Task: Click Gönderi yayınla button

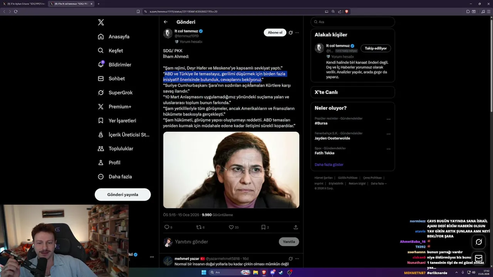Action: click(122, 195)
